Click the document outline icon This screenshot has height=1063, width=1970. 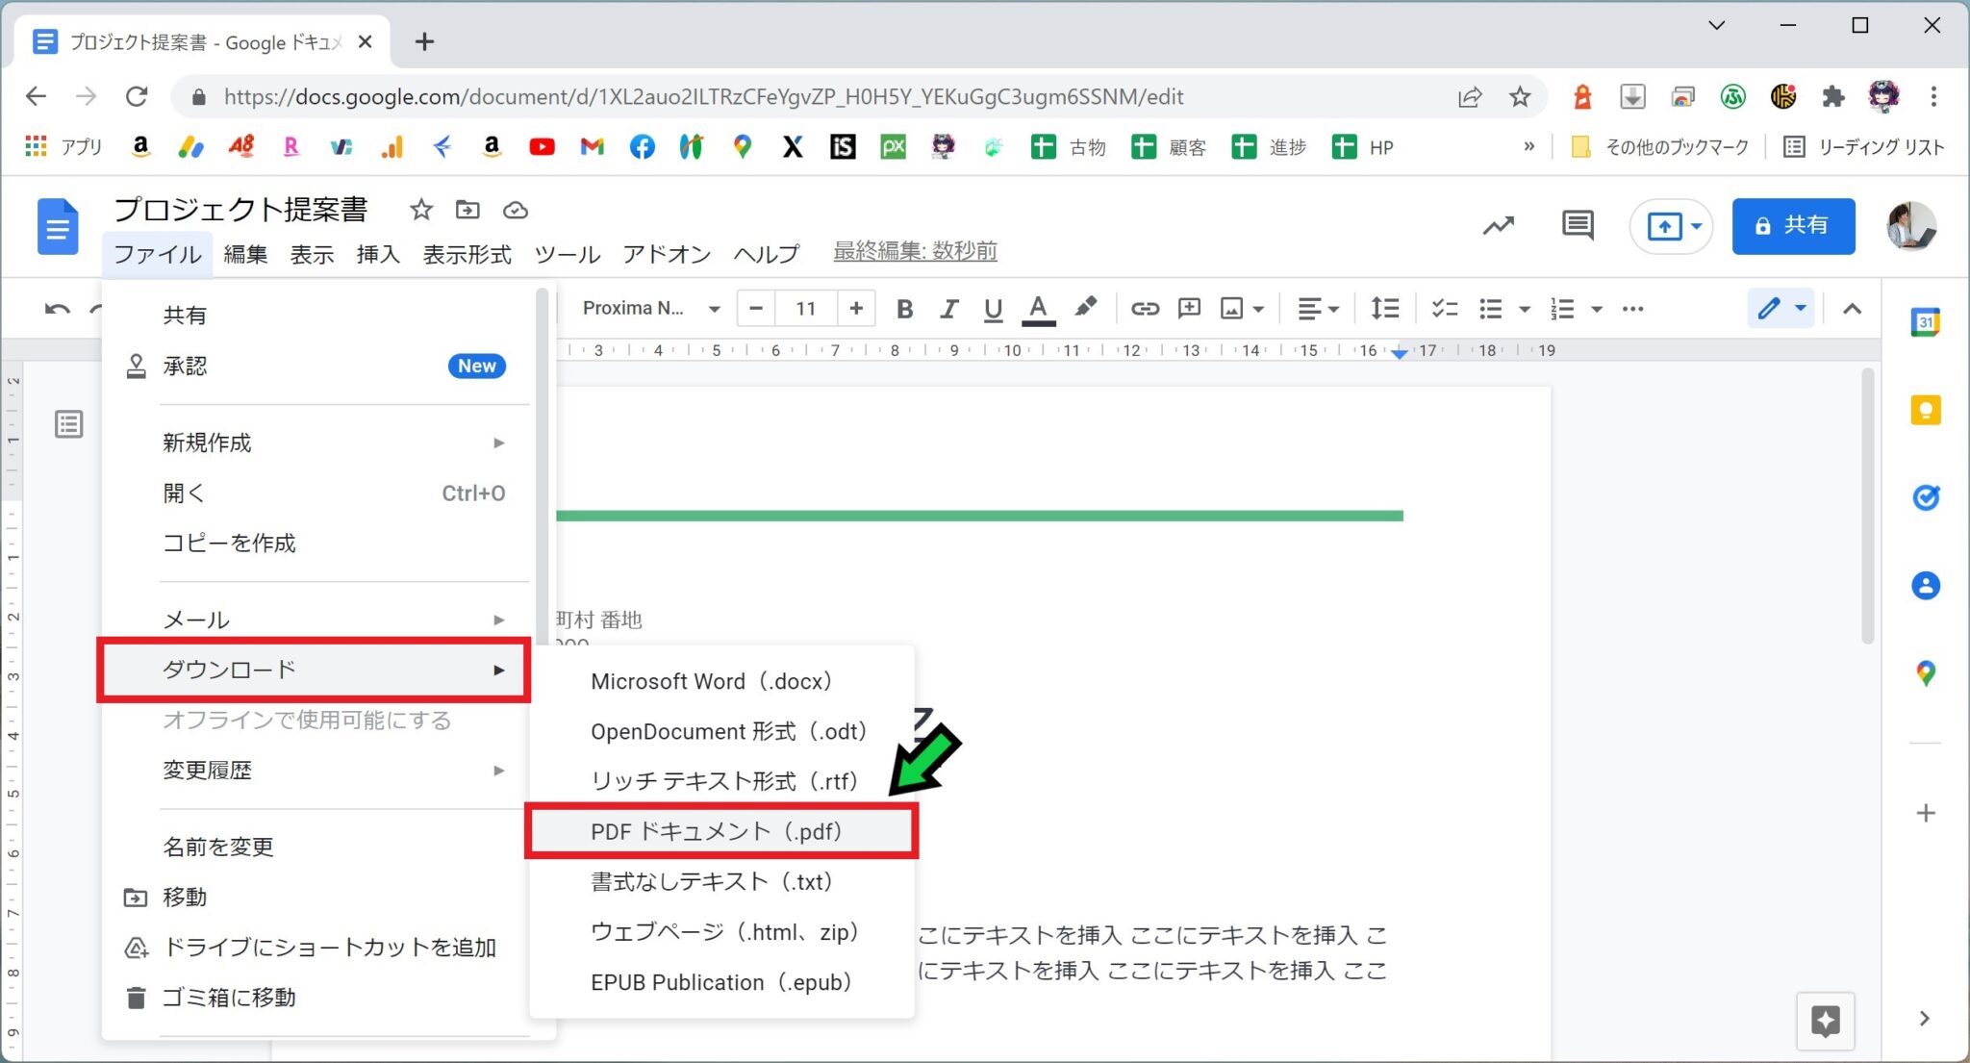click(x=69, y=424)
